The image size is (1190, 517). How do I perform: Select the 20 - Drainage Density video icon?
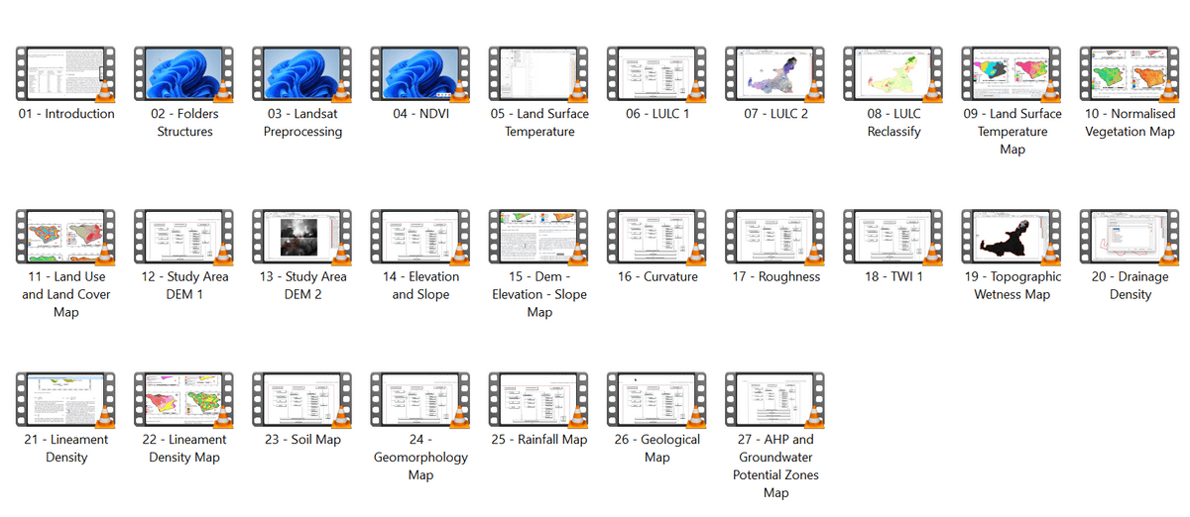coord(1130,238)
